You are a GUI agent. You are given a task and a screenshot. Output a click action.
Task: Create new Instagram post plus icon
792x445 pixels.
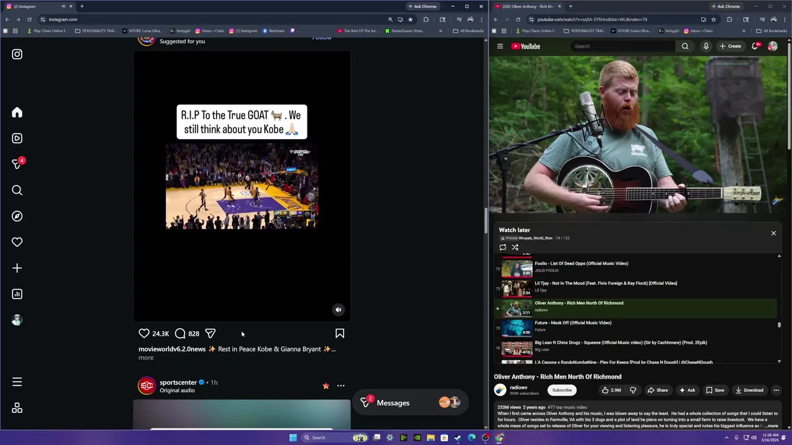17,268
